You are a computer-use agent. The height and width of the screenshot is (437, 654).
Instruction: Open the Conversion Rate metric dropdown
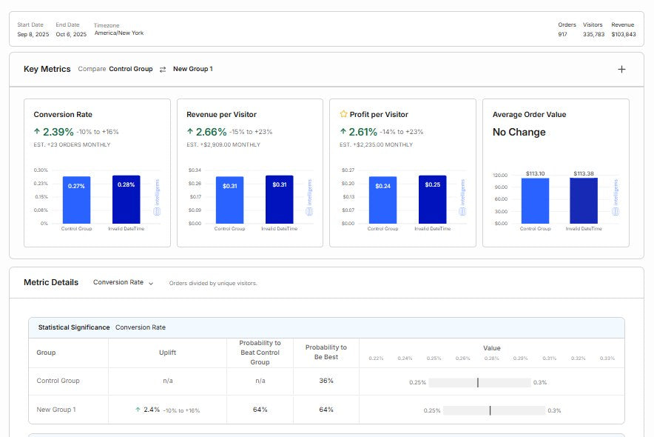click(x=123, y=282)
